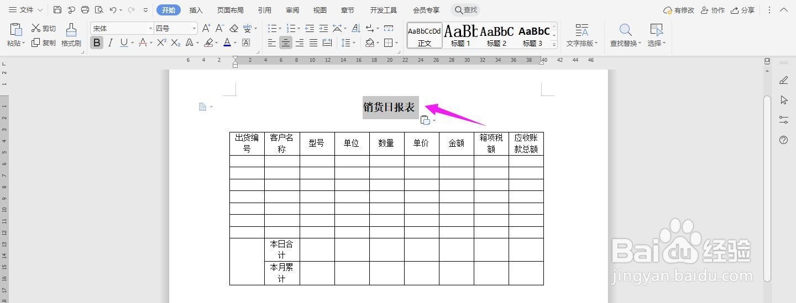The image size is (796, 303).
Task: Click the Print icon in quick access bar
Action: 85,10
